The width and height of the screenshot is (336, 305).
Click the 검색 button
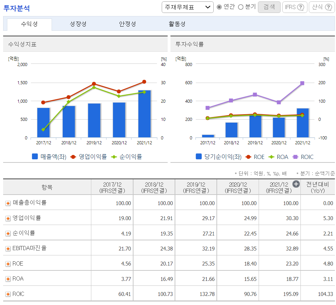[x=269, y=7]
